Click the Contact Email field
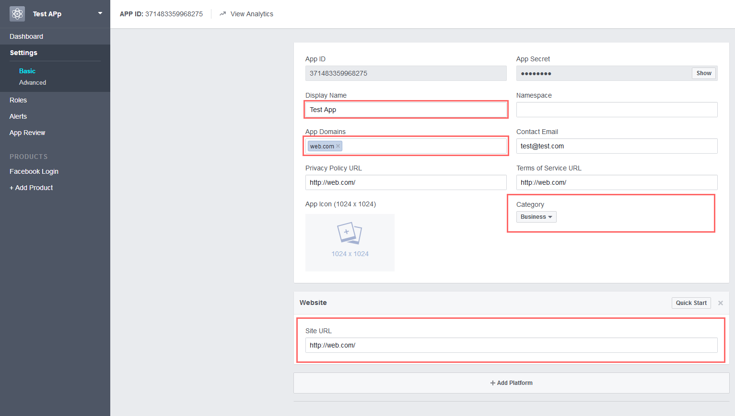This screenshot has width=735, height=416. click(x=617, y=146)
